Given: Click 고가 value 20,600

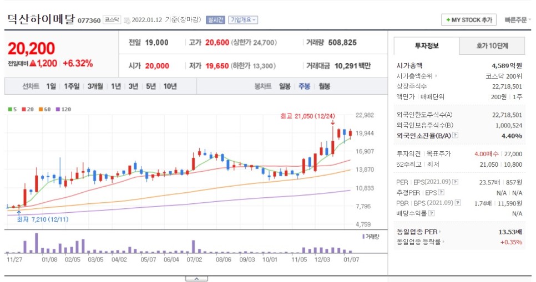Looking at the screenshot, I should coord(217,43).
